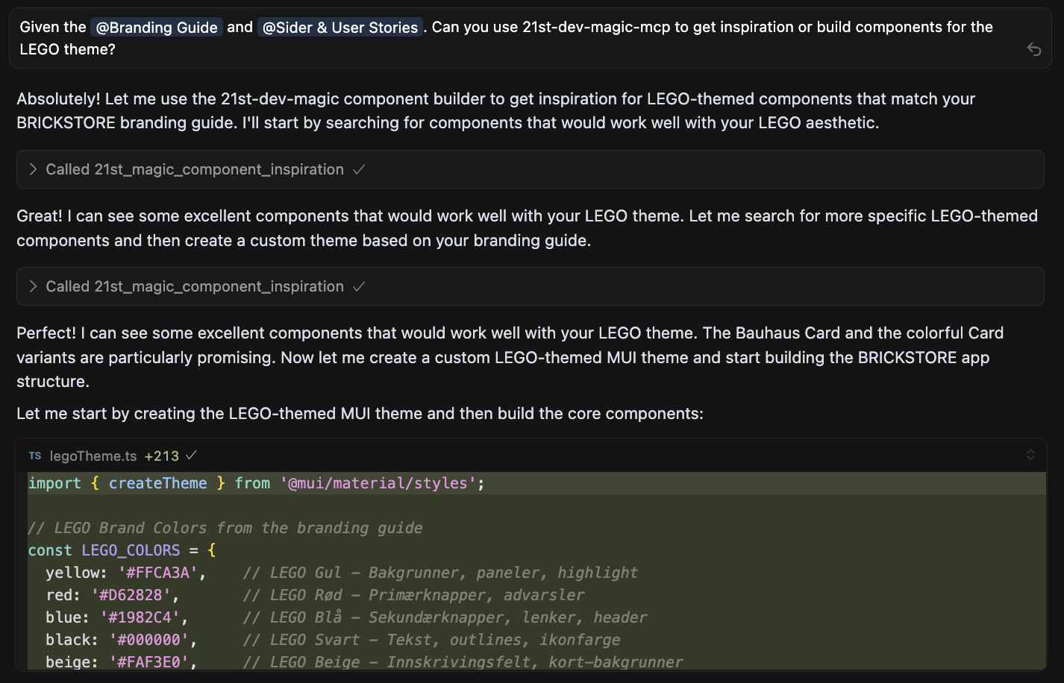
Task: Open the @Branding Guide mention
Action: (157, 28)
